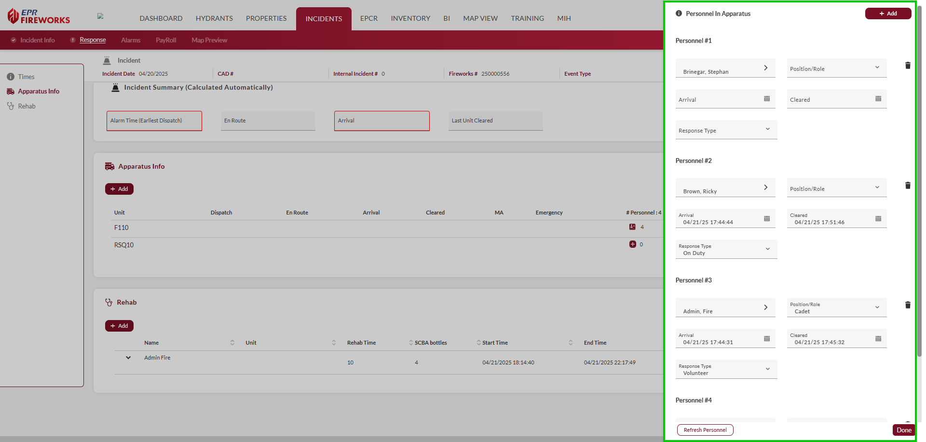This screenshot has width=926, height=442.
Task: Delete Personnel #2 with trash icon
Action: (x=907, y=186)
